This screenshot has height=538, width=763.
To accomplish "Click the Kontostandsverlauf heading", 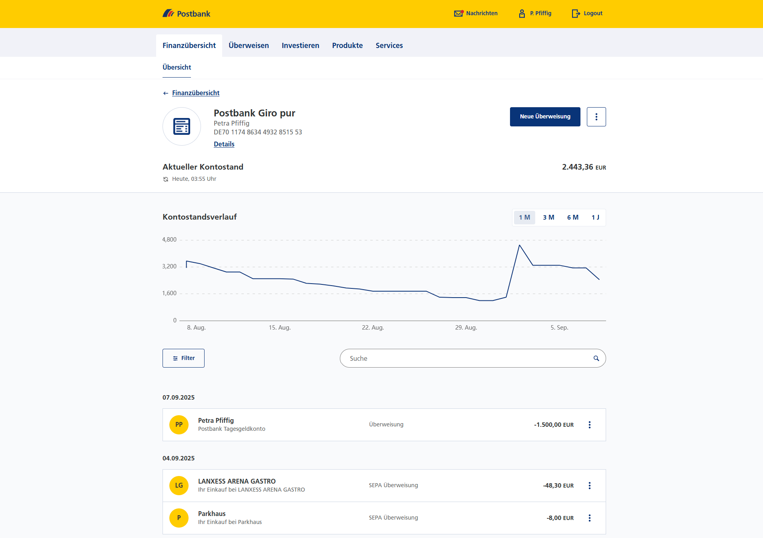I will click(x=199, y=217).
